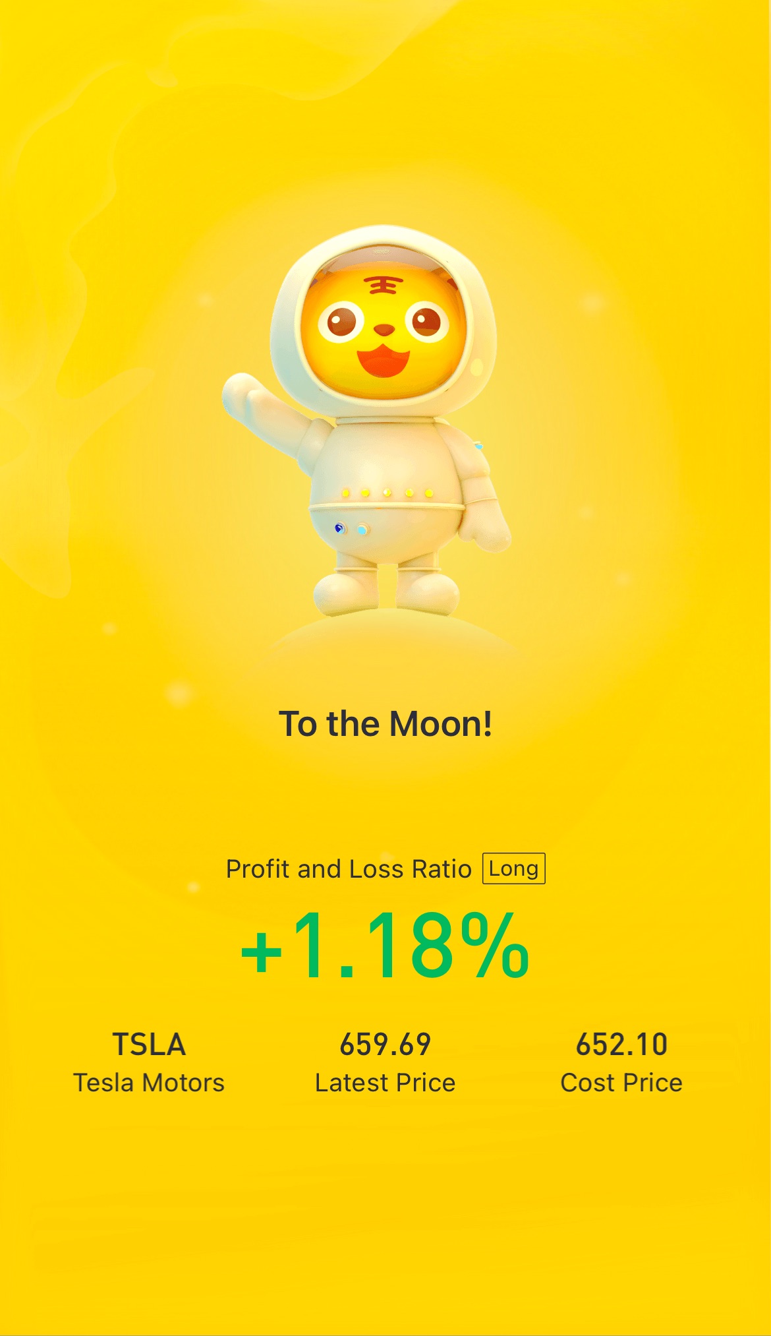
Task: Click the Profit and Loss Ratio label
Action: (x=349, y=869)
